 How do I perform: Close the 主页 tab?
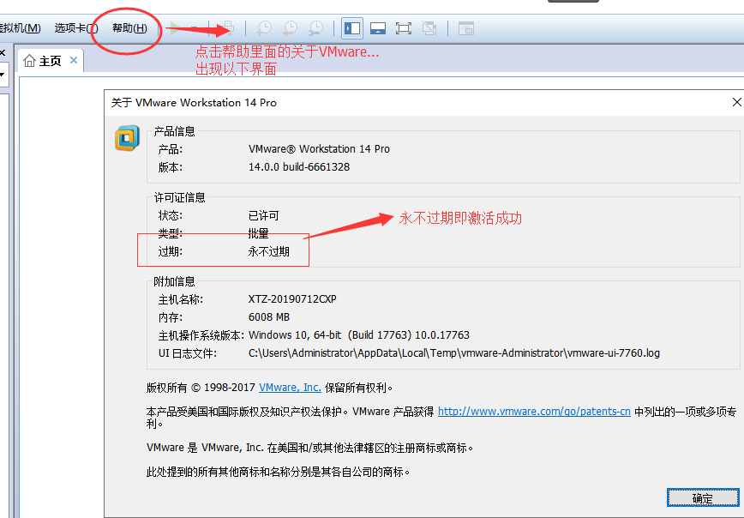click(x=74, y=60)
